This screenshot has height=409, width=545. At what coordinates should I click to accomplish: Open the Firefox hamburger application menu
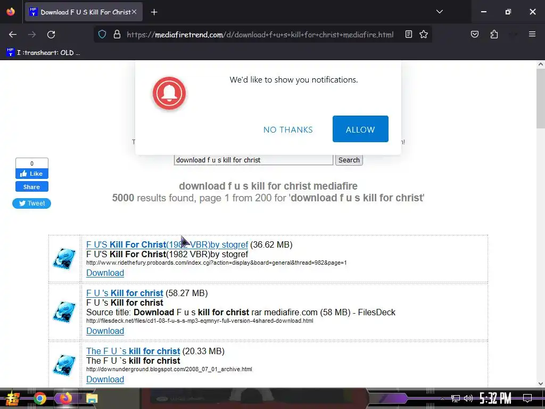(532, 34)
